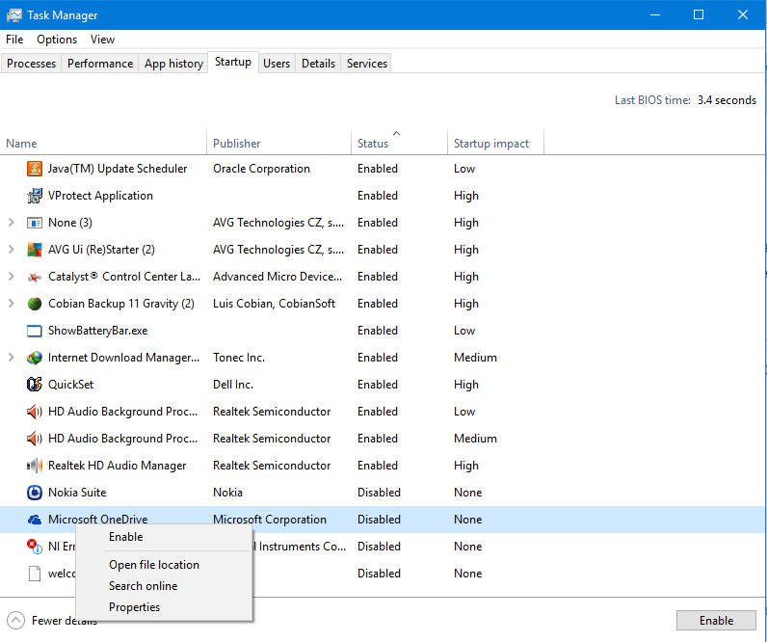Select Open file location menu entry

coord(154,565)
